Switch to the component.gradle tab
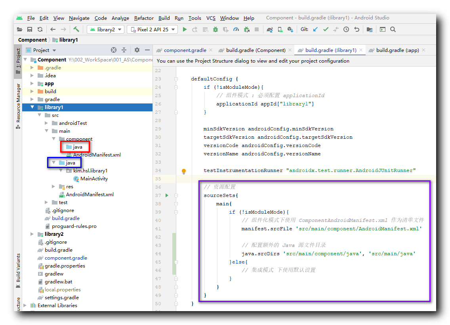The image size is (450, 325). (185, 50)
